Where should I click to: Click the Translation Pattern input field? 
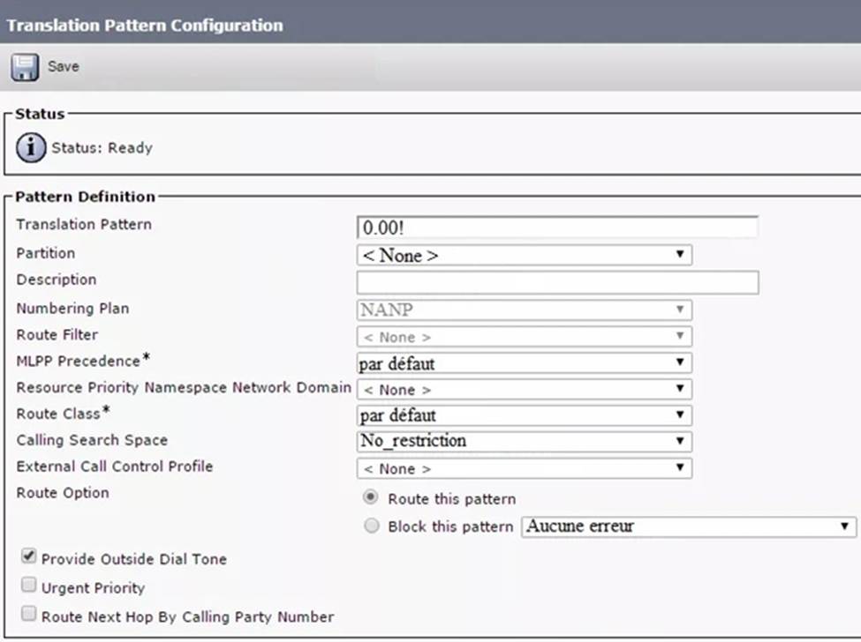point(557,227)
